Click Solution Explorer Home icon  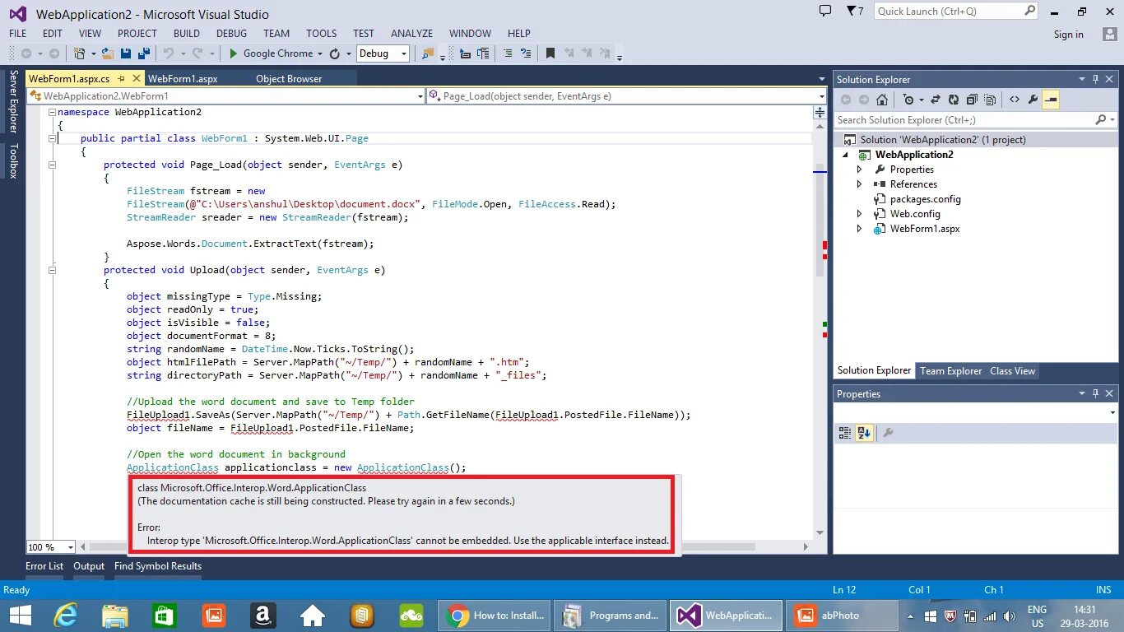(x=882, y=100)
